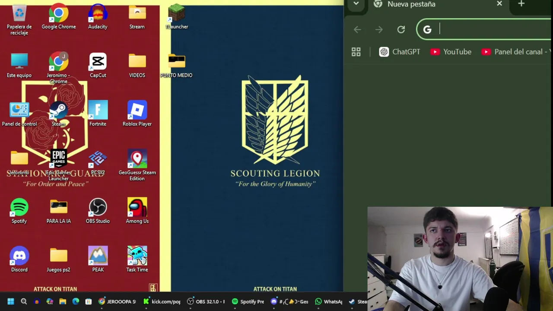Close the Nueva pestaña tab
Viewport: 553px width, 311px height.
pos(499,3)
